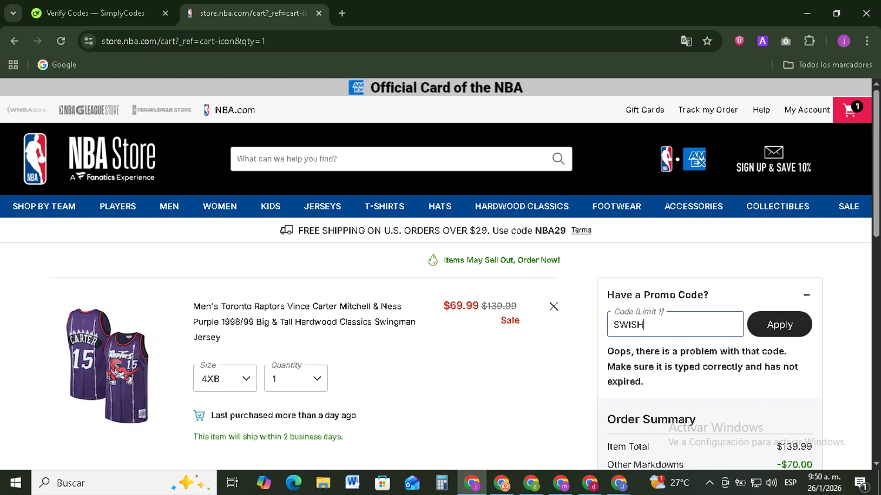Image resolution: width=881 pixels, height=495 pixels.
Task: Click the Raptors jersey thumbnail image
Action: (x=107, y=365)
